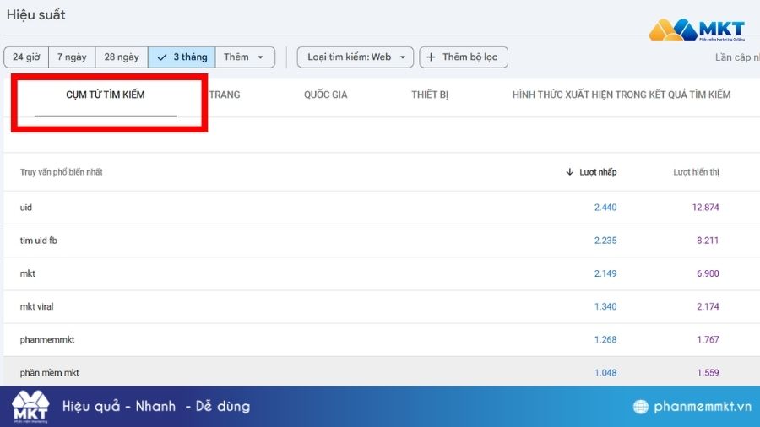This screenshot has height=427, width=760.
Task: Open the Loại tìm kiếm: Web dropdown
Action: click(356, 57)
